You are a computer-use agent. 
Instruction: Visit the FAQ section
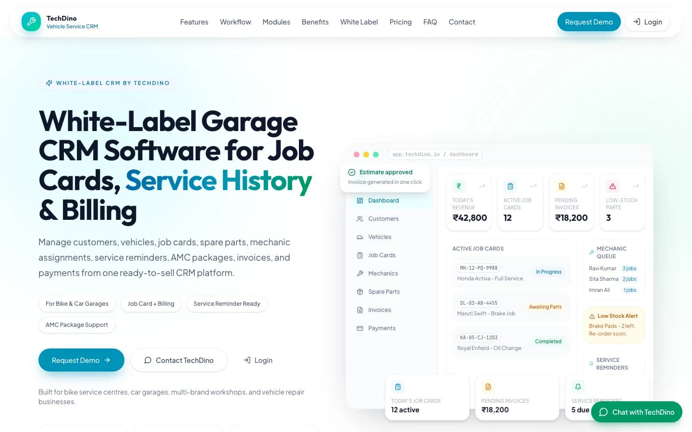430,22
